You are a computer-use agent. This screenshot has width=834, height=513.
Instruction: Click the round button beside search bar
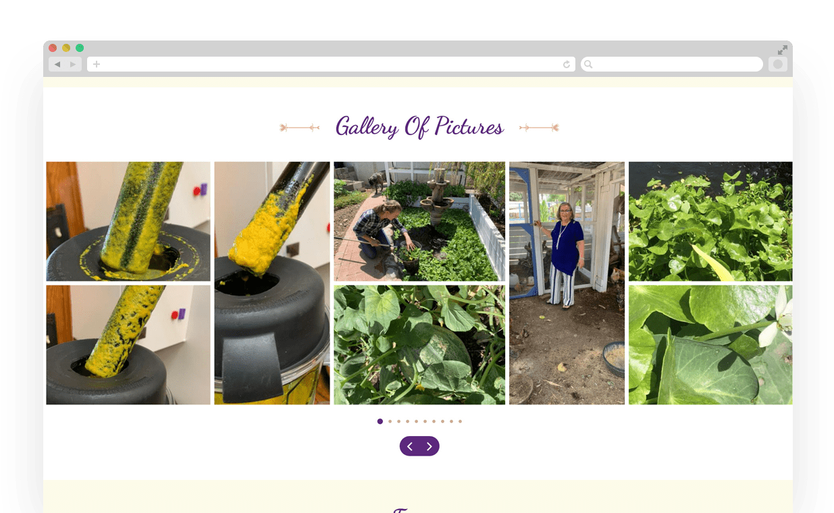(x=778, y=64)
